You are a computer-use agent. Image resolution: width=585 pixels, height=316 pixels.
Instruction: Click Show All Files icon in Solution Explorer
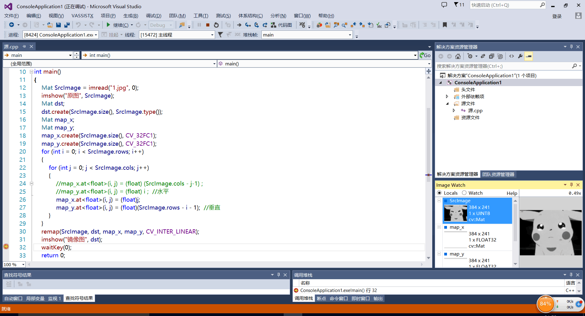[x=500, y=56]
